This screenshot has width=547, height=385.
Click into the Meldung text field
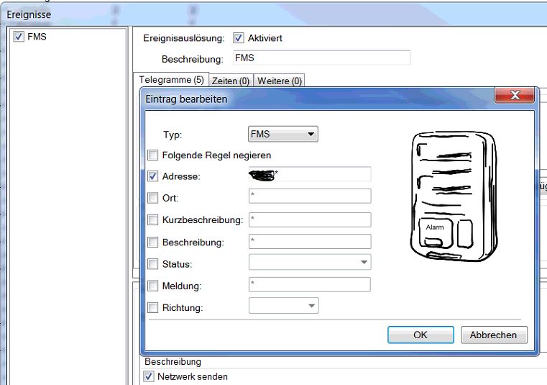coord(309,285)
